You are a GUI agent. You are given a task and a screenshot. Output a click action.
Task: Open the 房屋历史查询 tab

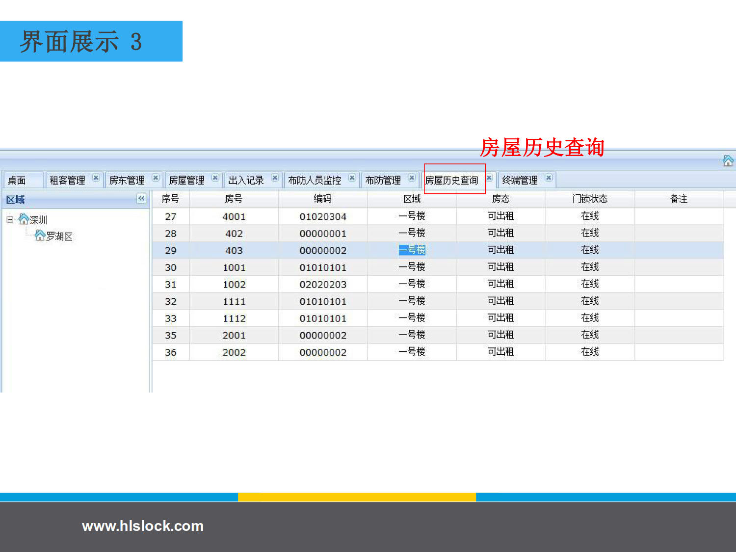tap(451, 181)
